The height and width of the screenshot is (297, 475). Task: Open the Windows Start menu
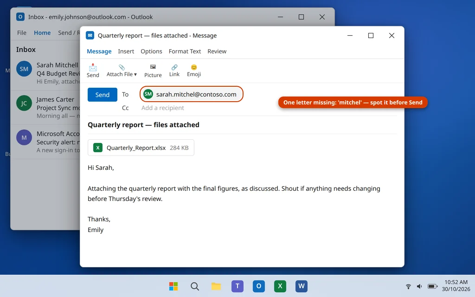(173, 286)
